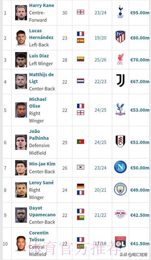Viewport: 151px width, 260px height.
Task: Open the 23/24 season link for Kane
Action: 101,13
